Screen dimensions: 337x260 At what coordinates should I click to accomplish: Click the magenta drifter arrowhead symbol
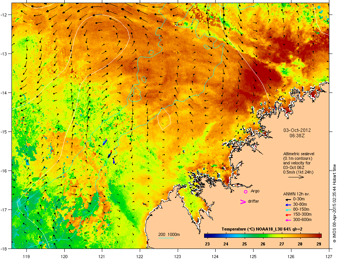243,201
